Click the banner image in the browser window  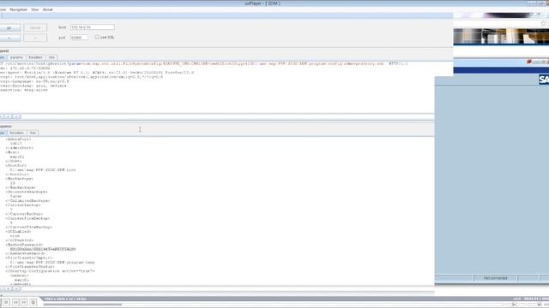501,37
